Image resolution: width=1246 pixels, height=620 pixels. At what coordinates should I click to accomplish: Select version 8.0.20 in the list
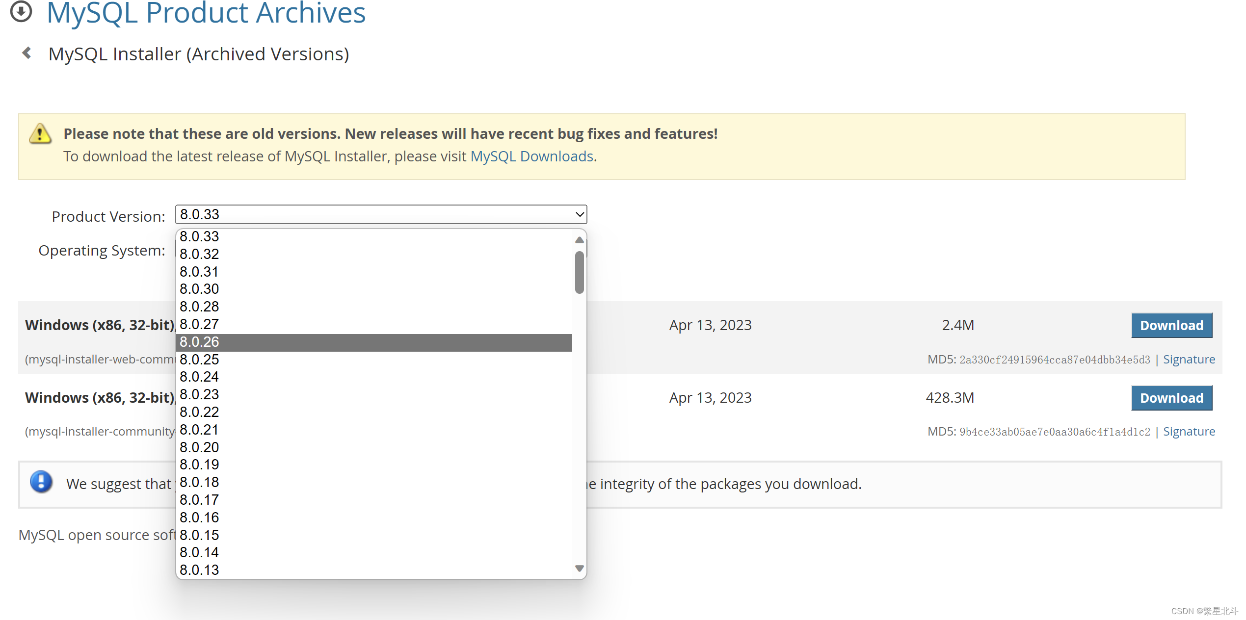pos(199,447)
